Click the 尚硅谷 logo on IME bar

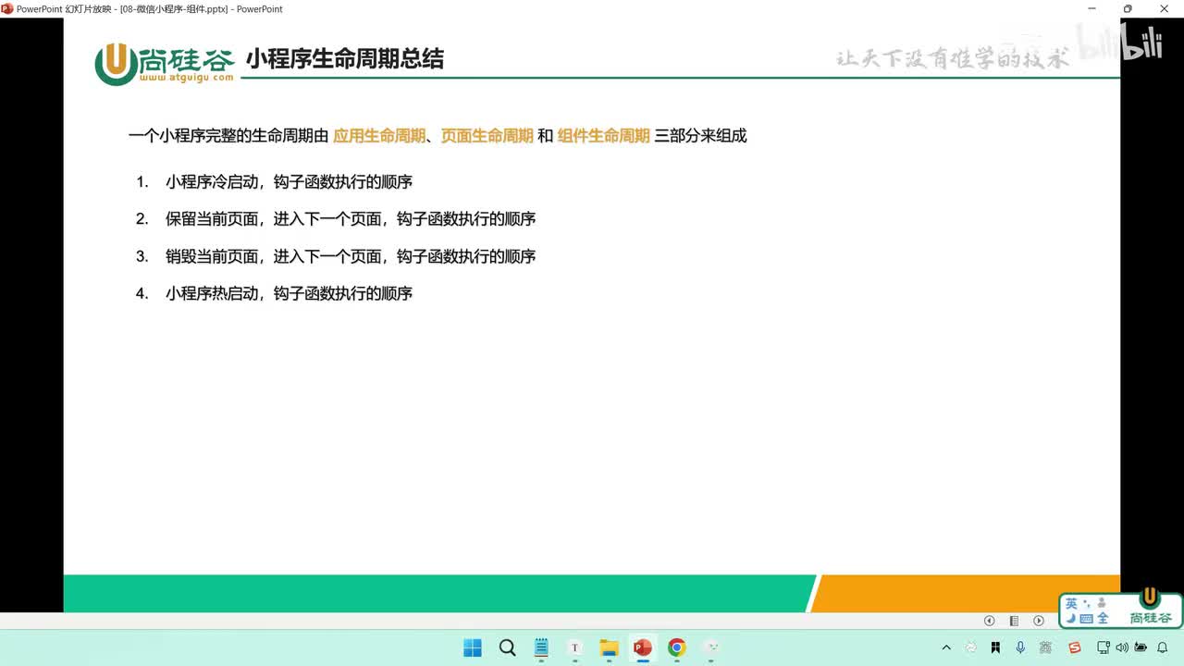click(1150, 608)
